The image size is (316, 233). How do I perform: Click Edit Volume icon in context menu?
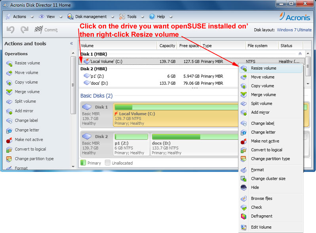click(x=244, y=227)
